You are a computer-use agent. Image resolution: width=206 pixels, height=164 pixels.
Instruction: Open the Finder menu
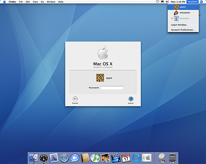click(x=12, y=2)
